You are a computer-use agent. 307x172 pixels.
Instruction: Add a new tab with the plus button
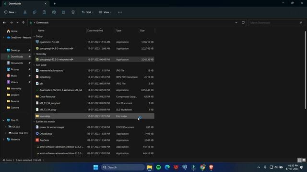(x=55, y=3)
